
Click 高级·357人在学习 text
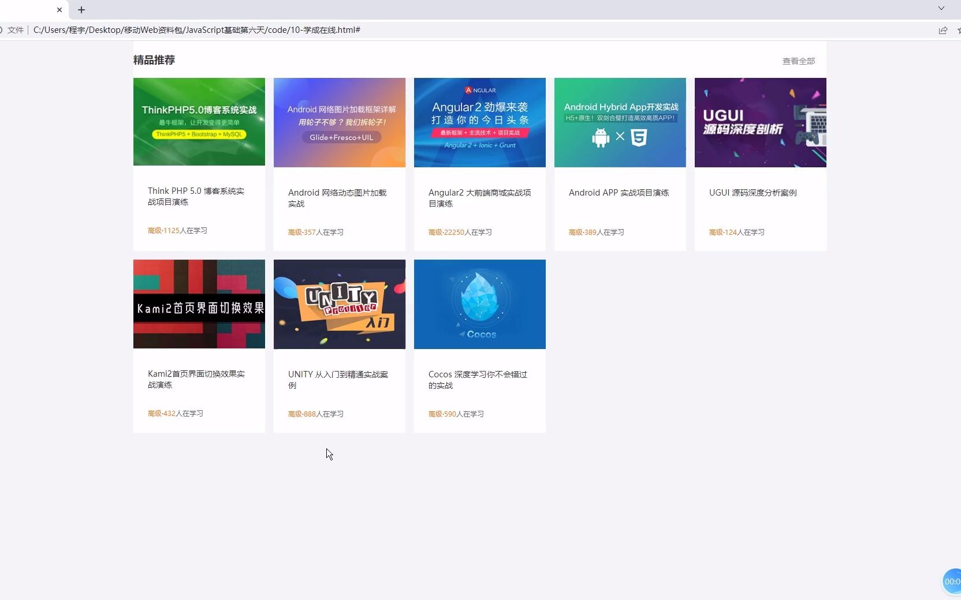click(x=316, y=232)
